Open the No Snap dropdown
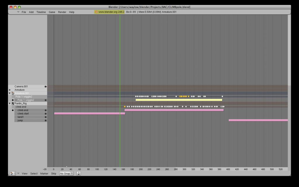This screenshot has width=299, height=187. [66, 173]
